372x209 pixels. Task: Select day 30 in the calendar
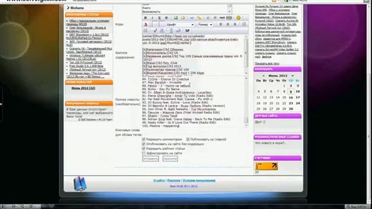pyautogui.click(x=291, y=109)
